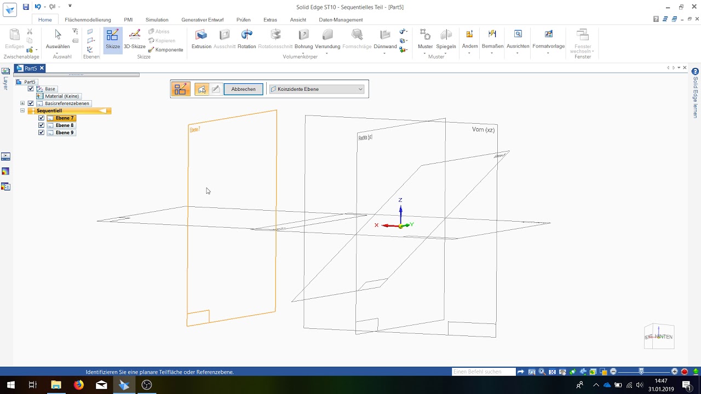Open the Generativer Entwurf tab
This screenshot has width=701, height=394.
[203, 20]
